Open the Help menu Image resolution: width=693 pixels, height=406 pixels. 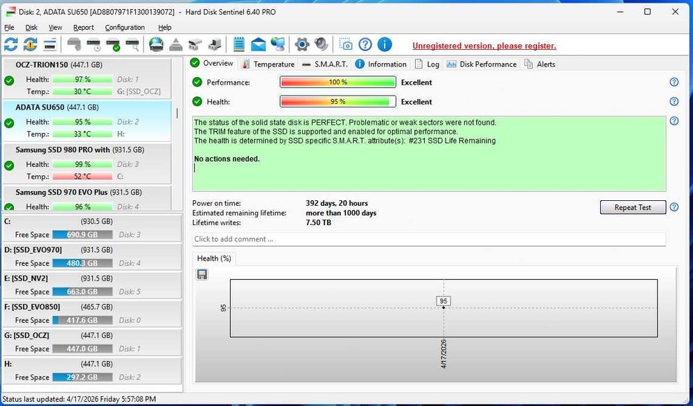pyautogui.click(x=165, y=28)
